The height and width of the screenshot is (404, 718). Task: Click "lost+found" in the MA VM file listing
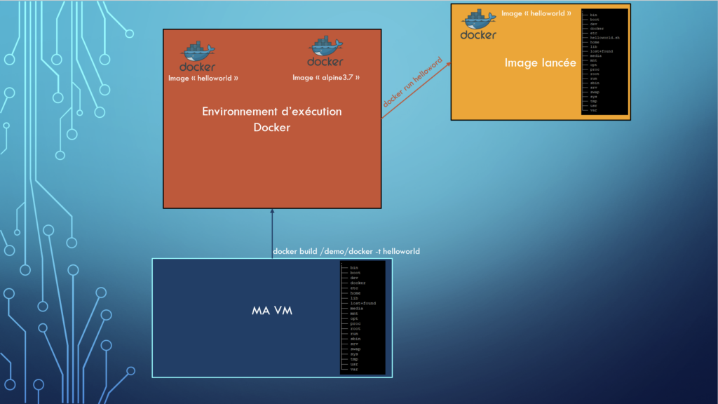363,303
